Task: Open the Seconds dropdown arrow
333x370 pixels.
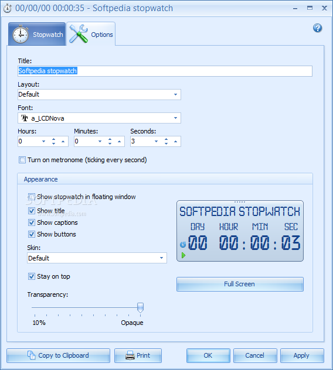Action: tap(156, 141)
